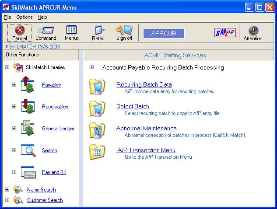The image size is (277, 209).
Task: Click the SkilMatch Libraries folder icon
Action: coord(18,67)
